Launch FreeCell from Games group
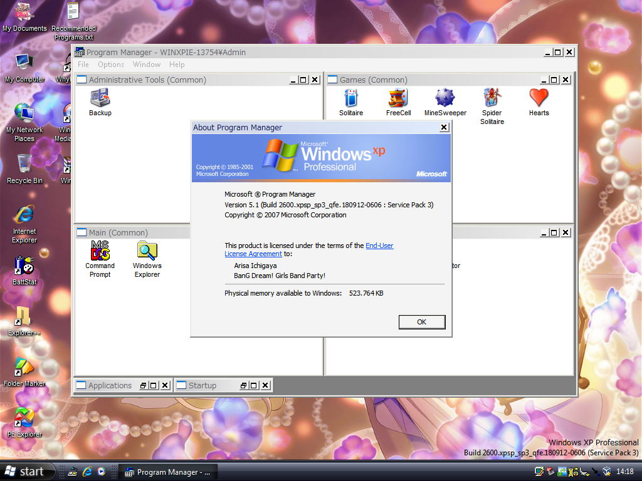 [398, 102]
